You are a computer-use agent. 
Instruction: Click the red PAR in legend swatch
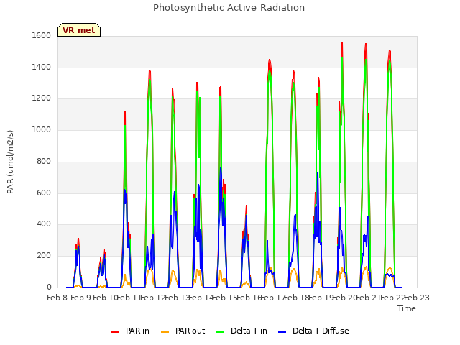[x=115, y=332]
